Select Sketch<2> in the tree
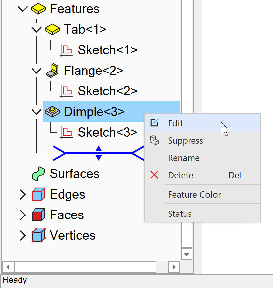Image resolution: width=273 pixels, height=288 pixels. click(107, 91)
